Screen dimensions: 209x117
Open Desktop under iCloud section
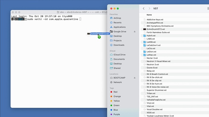tap(118, 64)
